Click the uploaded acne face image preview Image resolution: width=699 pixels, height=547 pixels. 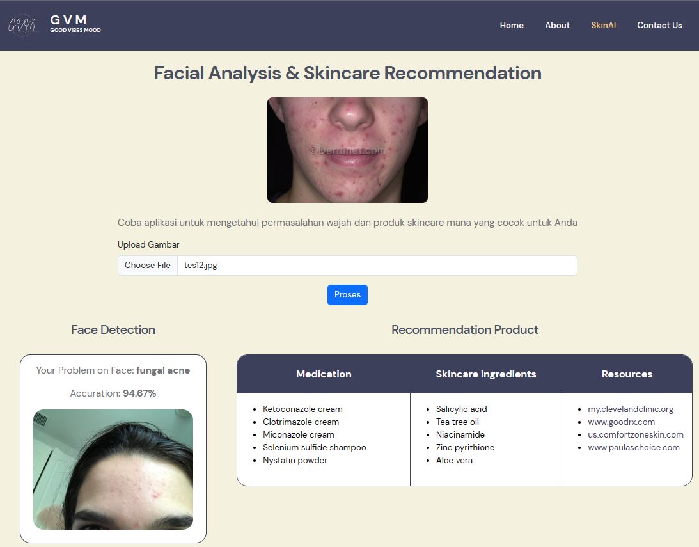point(347,150)
